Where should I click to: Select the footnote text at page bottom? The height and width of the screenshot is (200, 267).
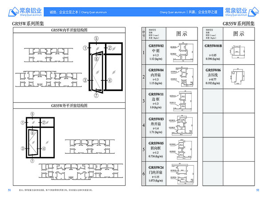[x=56, y=190]
